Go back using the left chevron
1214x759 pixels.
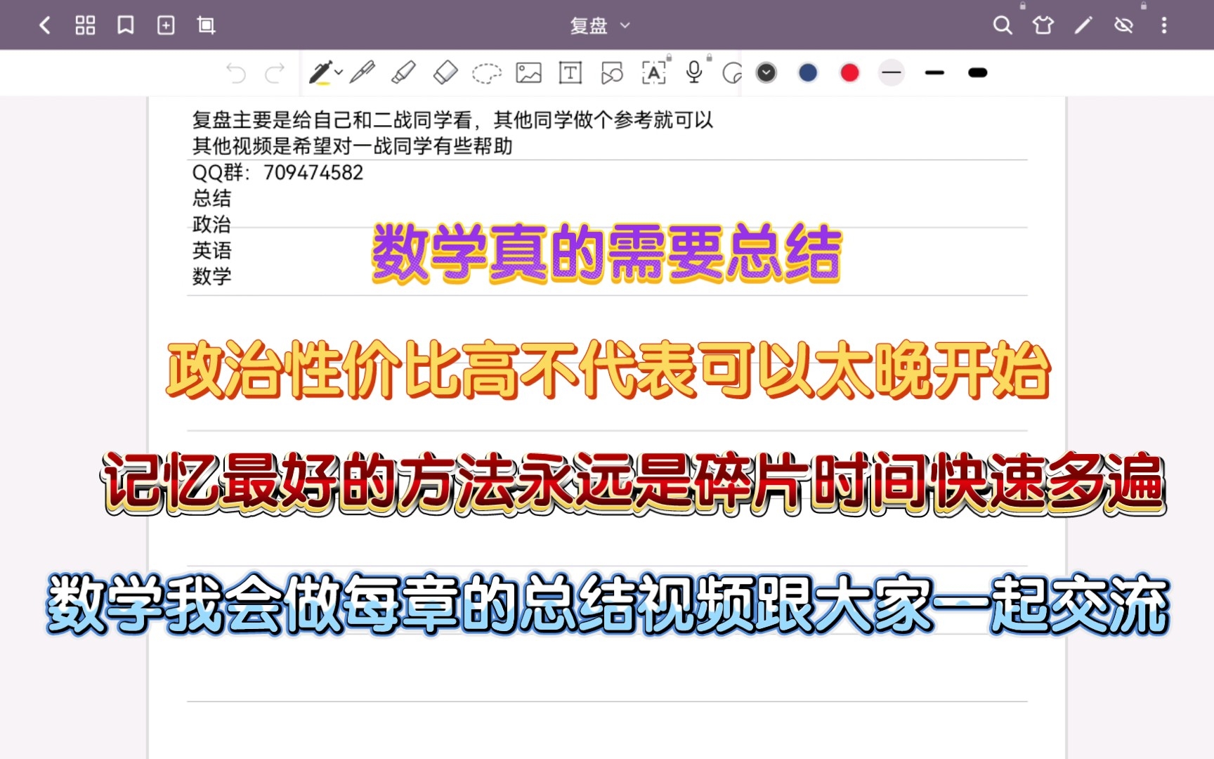click(45, 26)
